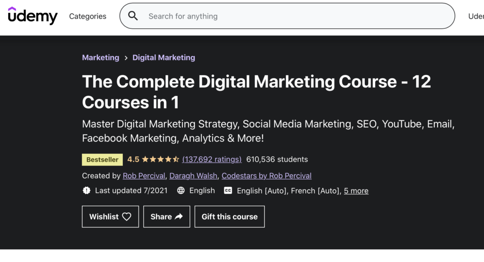
Task: Click the globe language icon
Action: point(181,191)
